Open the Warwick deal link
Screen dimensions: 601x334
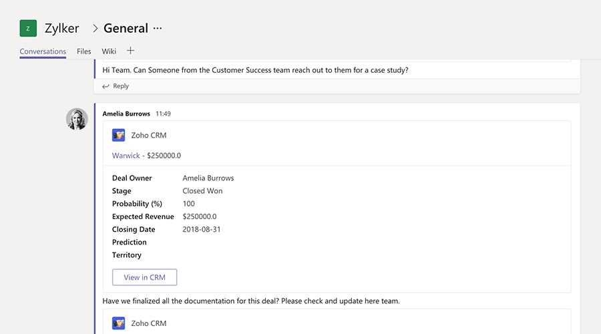[x=126, y=156]
